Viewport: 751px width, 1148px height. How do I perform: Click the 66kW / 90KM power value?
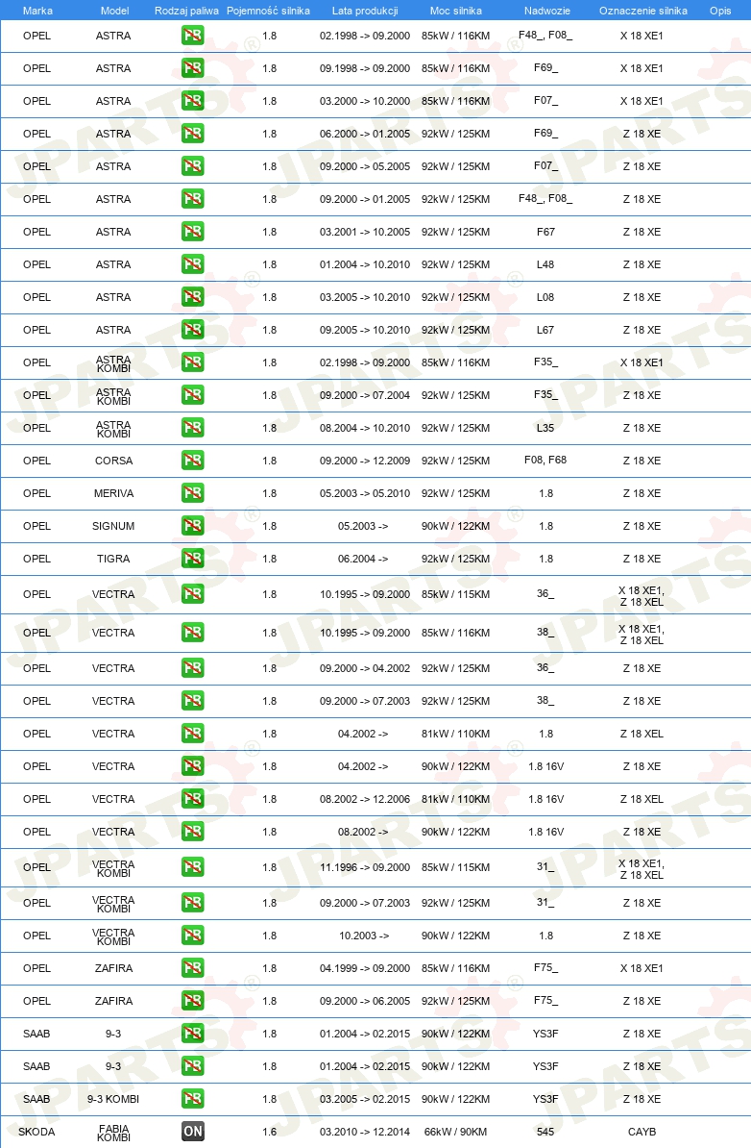455,1132
